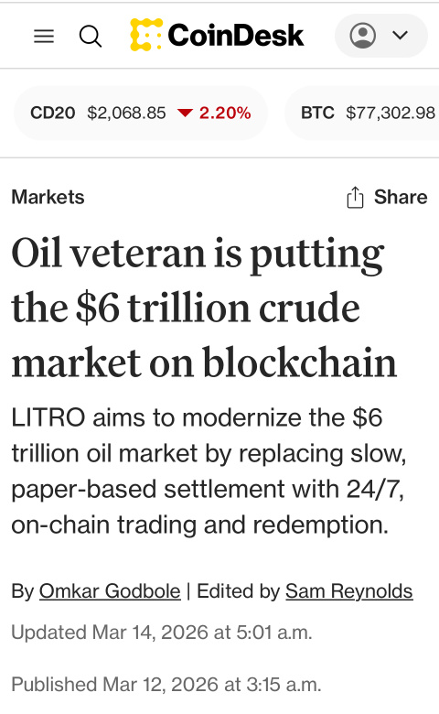Open the search magnifier
Screen dimensions: 439x714
90,36
